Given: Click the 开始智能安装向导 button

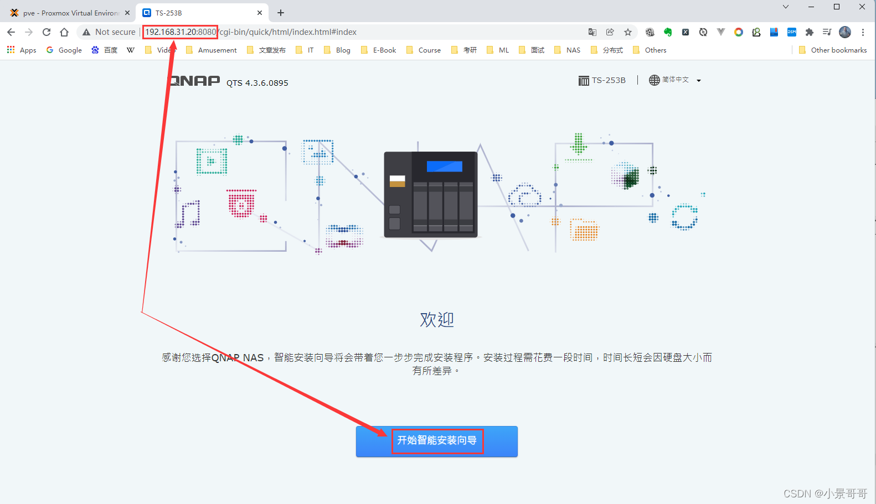Looking at the screenshot, I should pyautogui.click(x=437, y=441).
